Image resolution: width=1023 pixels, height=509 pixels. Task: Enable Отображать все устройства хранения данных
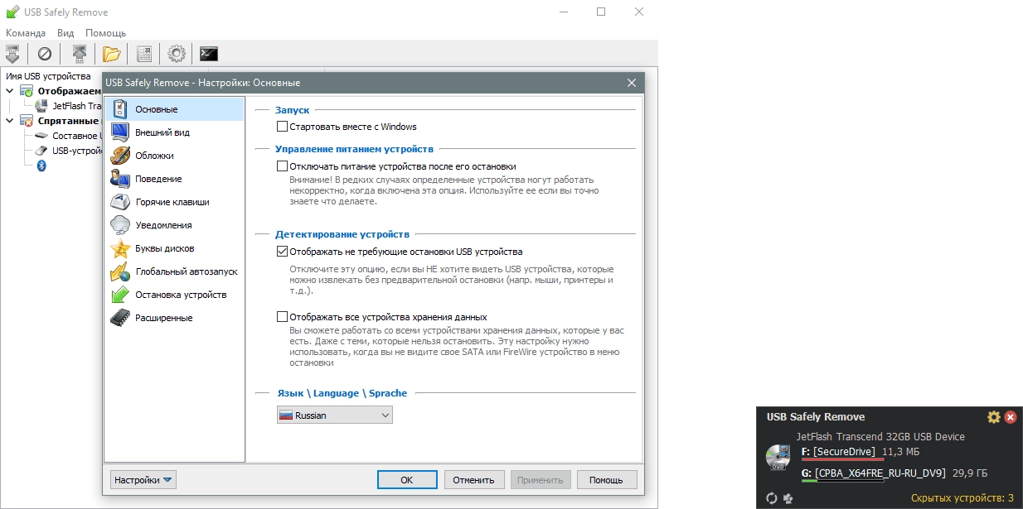coord(282,317)
